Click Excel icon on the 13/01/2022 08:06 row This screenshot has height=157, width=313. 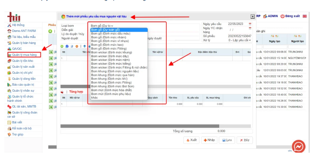(x=51, y=52)
